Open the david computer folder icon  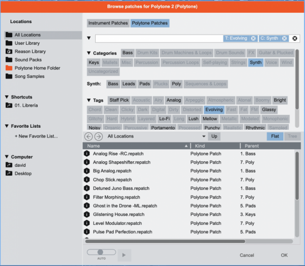pos(9,165)
